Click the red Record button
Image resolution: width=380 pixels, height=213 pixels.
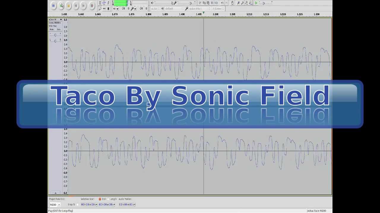click(92, 5)
